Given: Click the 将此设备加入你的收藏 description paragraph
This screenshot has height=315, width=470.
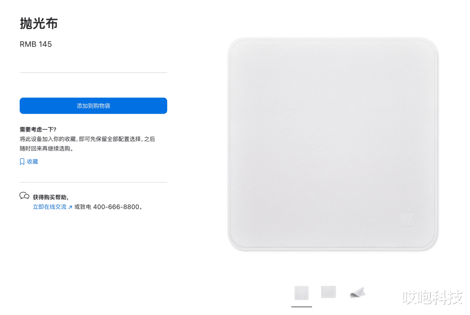Looking at the screenshot, I should click(x=87, y=144).
